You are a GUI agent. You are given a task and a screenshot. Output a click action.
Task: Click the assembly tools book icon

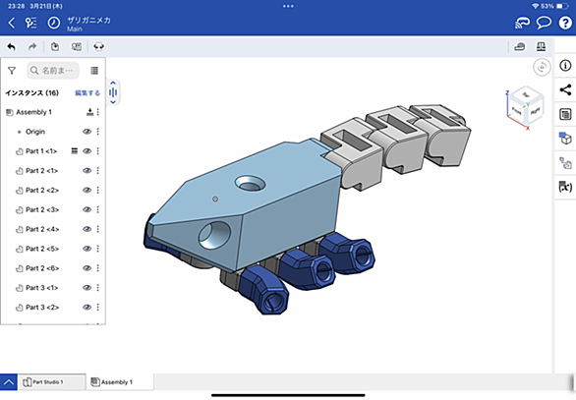[77, 46]
